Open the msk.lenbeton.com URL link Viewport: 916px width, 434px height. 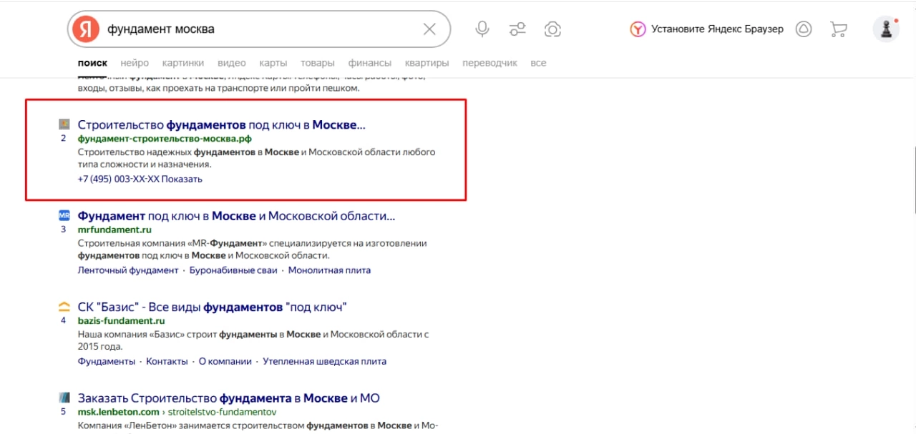click(118, 412)
